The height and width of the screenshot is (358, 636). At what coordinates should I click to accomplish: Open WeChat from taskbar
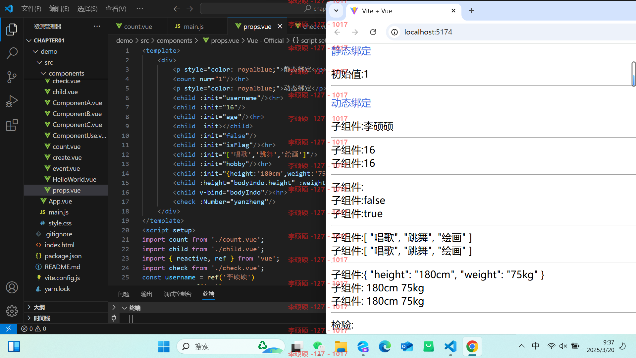pyautogui.click(x=319, y=347)
